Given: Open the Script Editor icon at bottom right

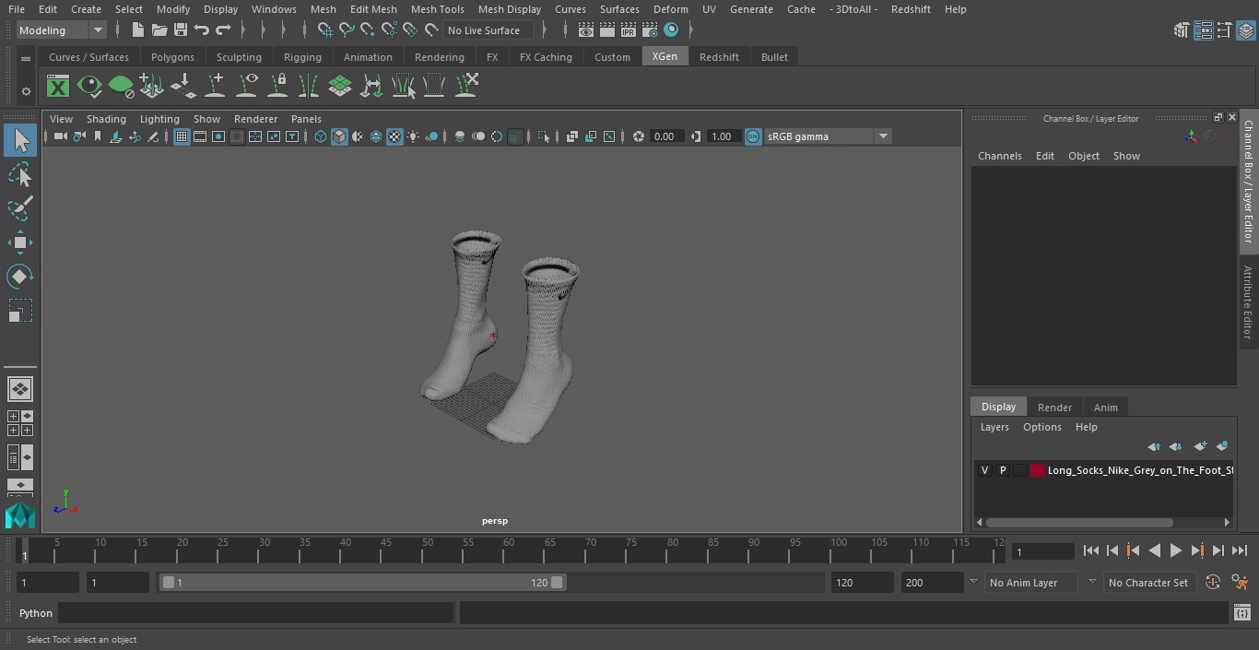Looking at the screenshot, I should [1241, 613].
